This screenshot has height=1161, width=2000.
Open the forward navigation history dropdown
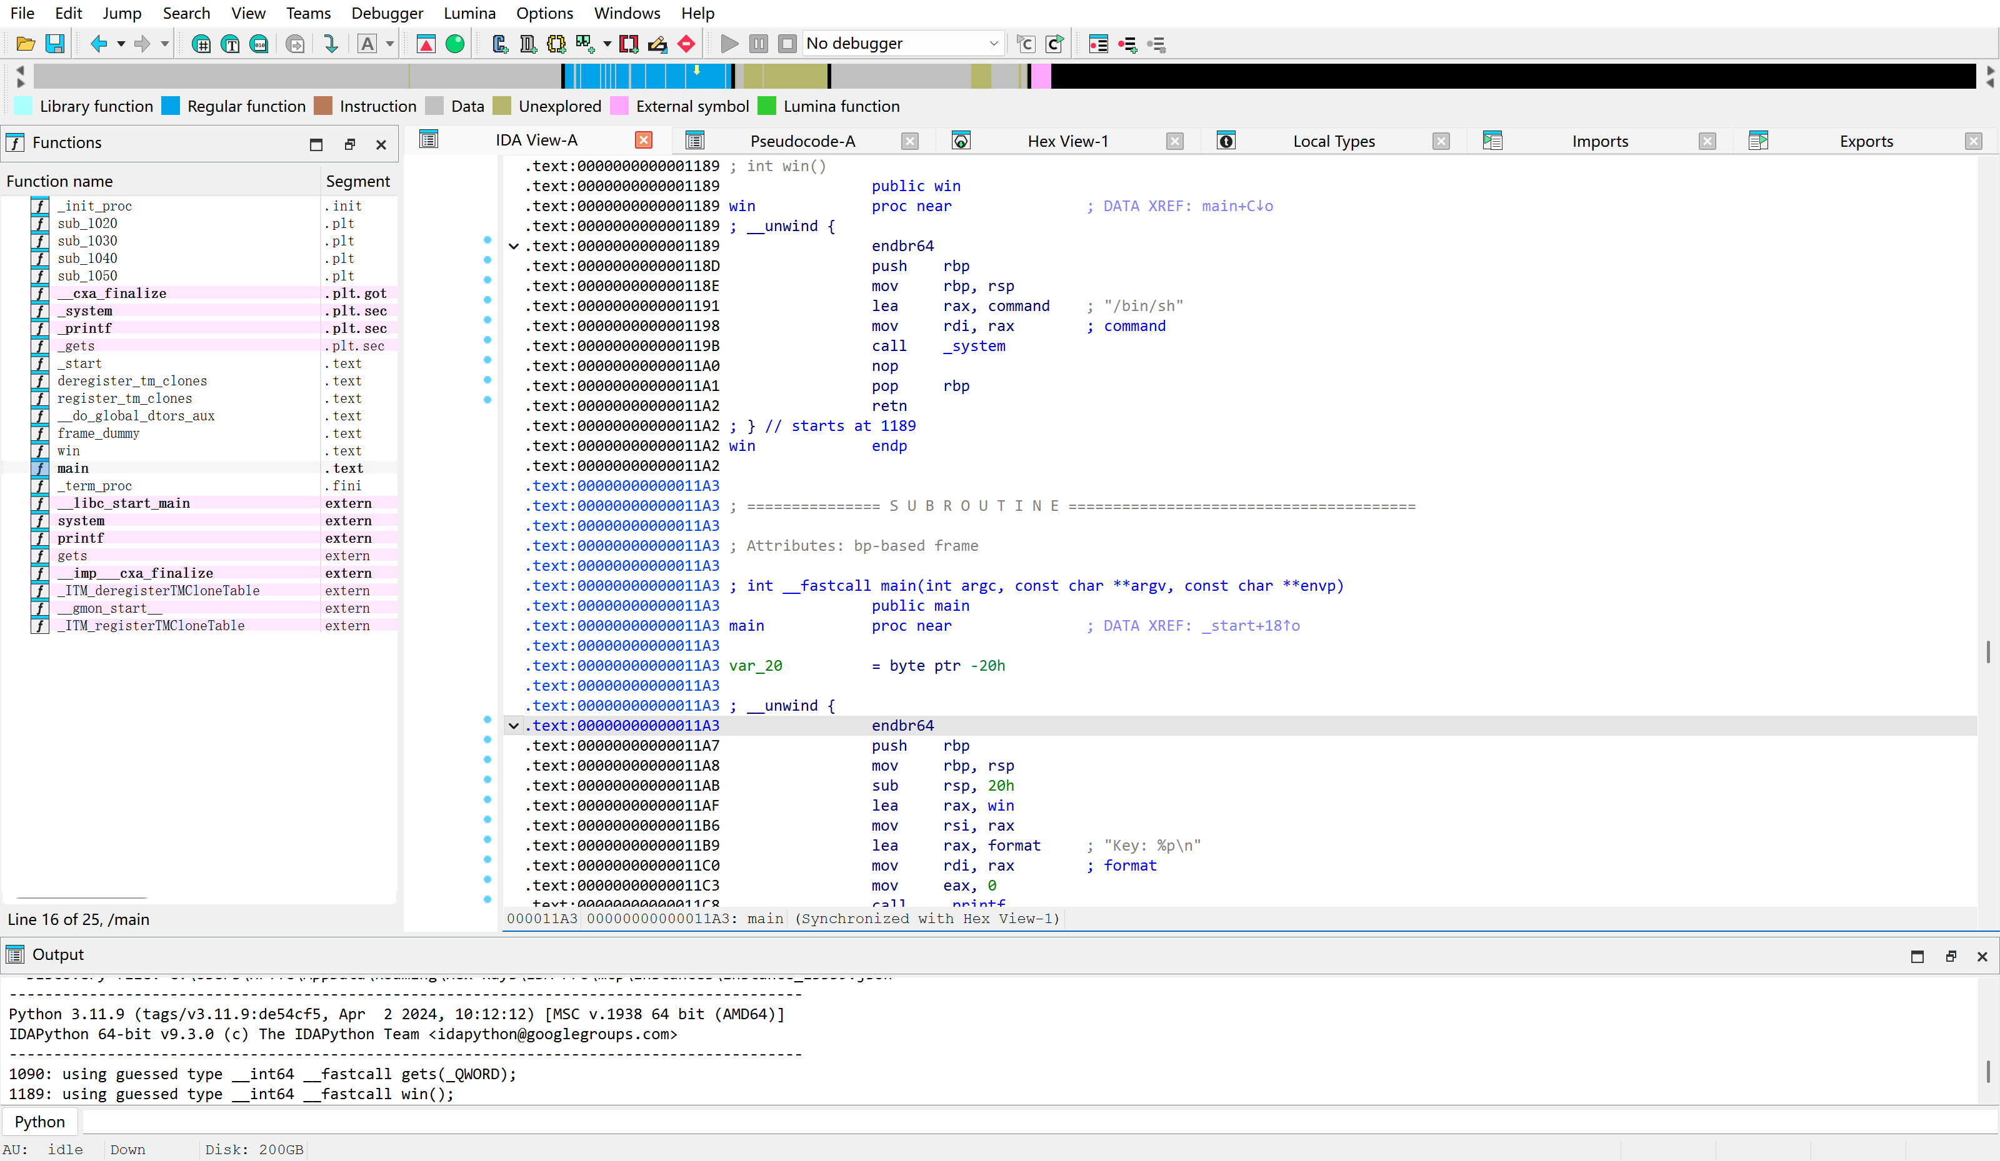point(165,44)
